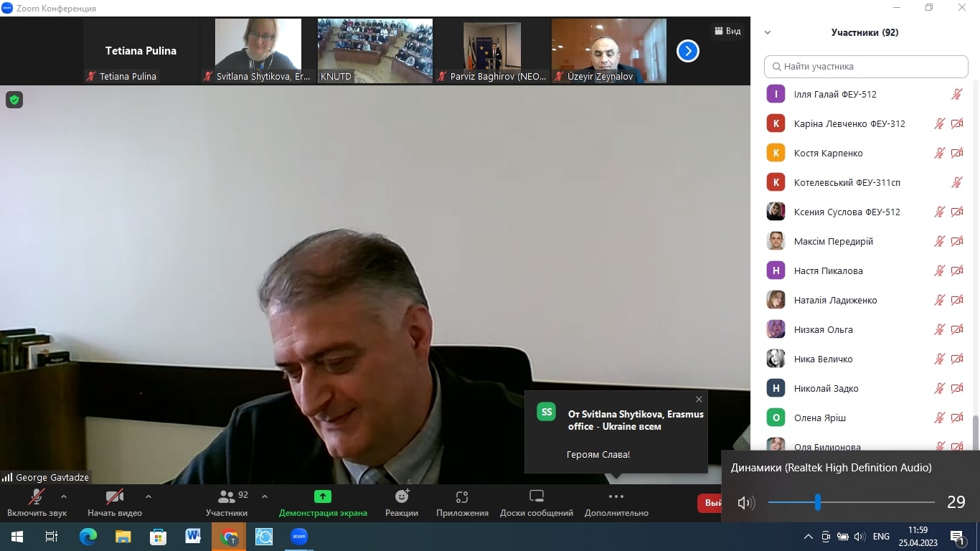Open the Вид (View) layout menu

click(x=727, y=31)
